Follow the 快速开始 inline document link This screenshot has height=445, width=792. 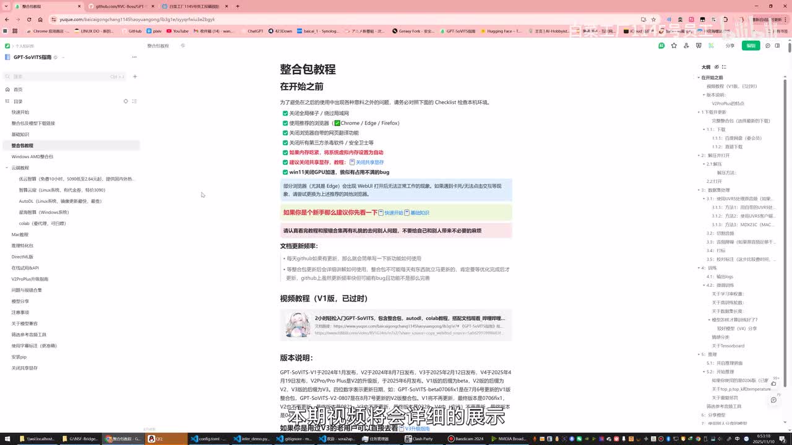[x=390, y=213]
